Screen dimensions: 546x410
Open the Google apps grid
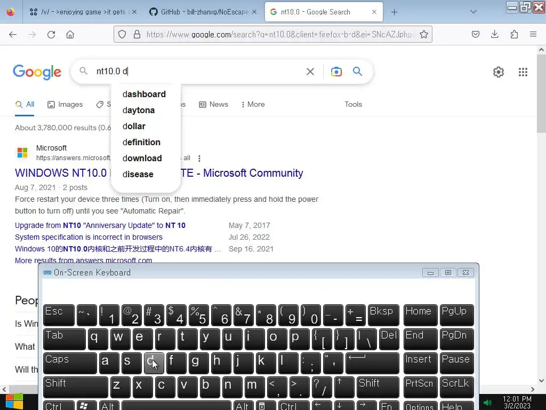tap(523, 72)
